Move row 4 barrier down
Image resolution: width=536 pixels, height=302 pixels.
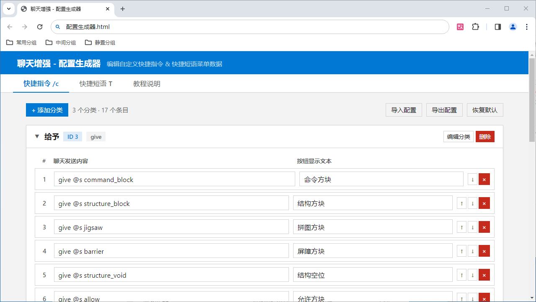point(472,251)
